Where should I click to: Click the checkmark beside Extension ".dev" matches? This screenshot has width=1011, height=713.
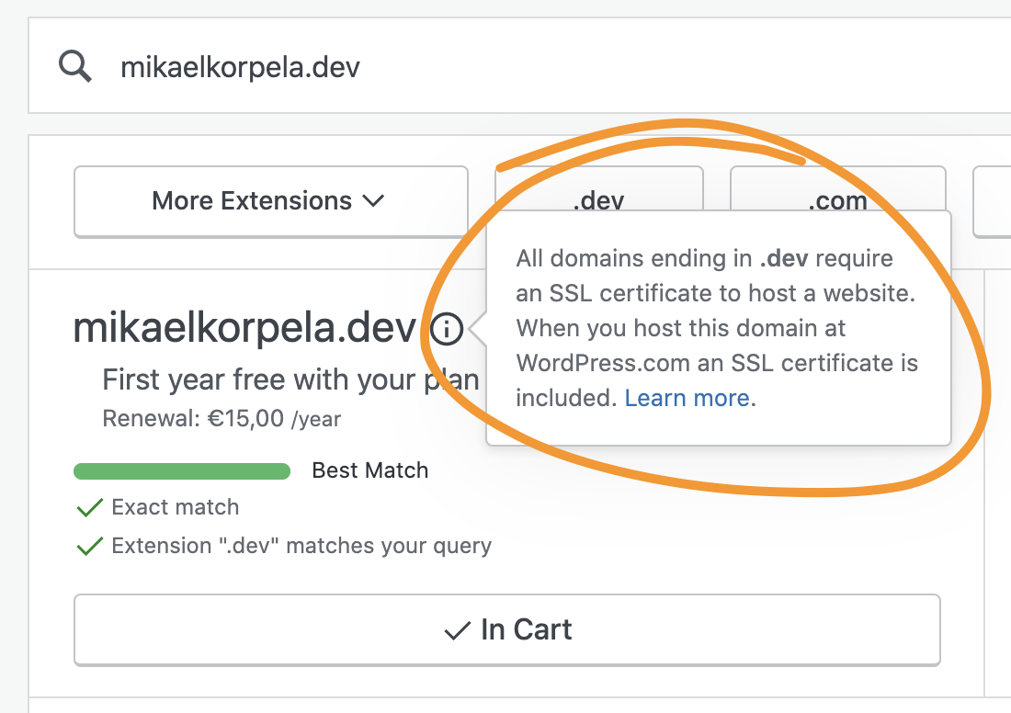(x=89, y=547)
